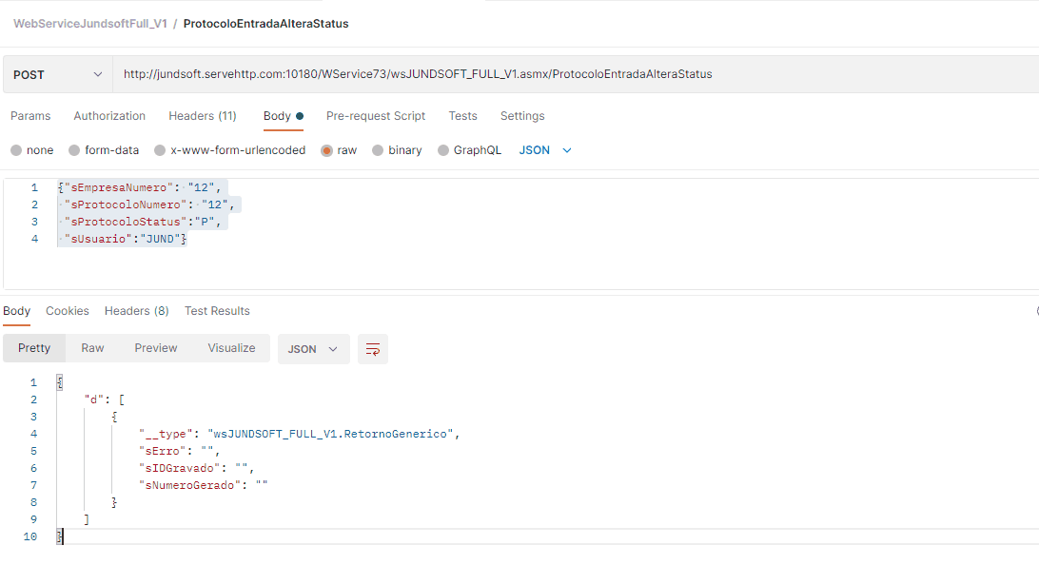This screenshot has width=1039, height=565.
Task: Open the response JSON format dropdown
Action: pyautogui.click(x=313, y=349)
